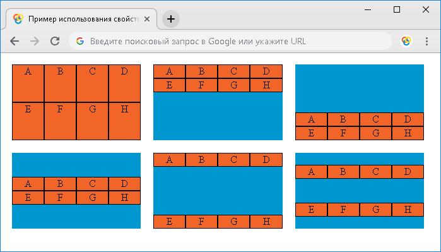This screenshot has height=252, width=441.
Task: Click box H in the top-left stretched grid
Action: (x=124, y=121)
